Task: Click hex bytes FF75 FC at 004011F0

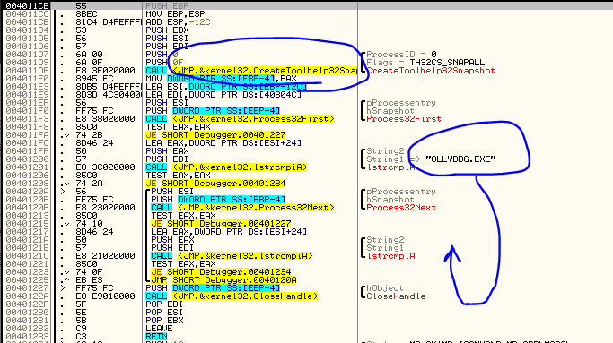Action: [94, 111]
